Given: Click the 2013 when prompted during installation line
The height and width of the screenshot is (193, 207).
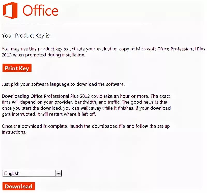Looking at the screenshot, I should click(x=43, y=55).
